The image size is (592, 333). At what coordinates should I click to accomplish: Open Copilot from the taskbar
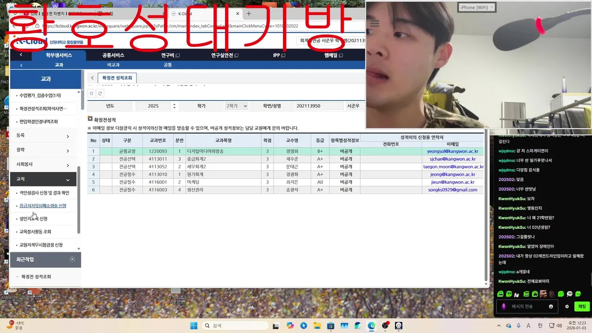tap(290, 326)
